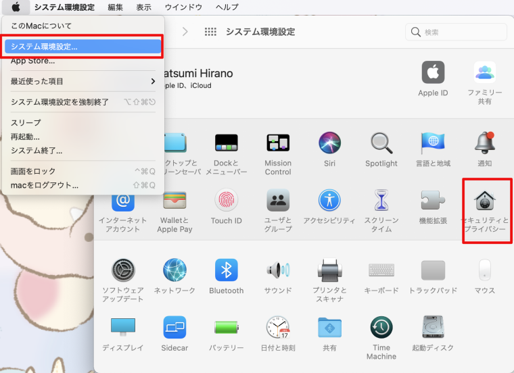Open 言語と地域 preferences

[x=433, y=149]
